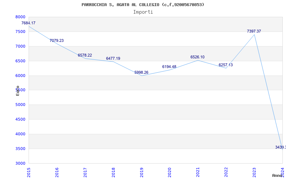Click the 2018 x-axis year label
Image resolution: width=286 pixels, height=179 pixels.
pyautogui.click(x=113, y=173)
